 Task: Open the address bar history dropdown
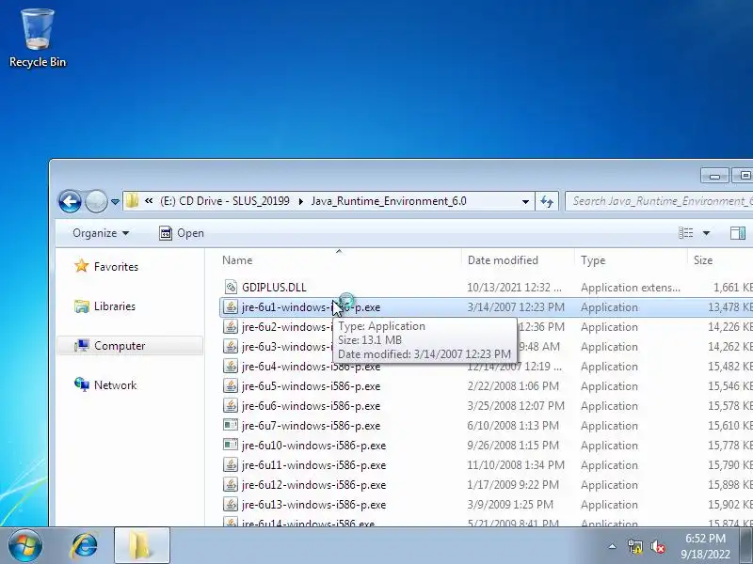tap(525, 201)
